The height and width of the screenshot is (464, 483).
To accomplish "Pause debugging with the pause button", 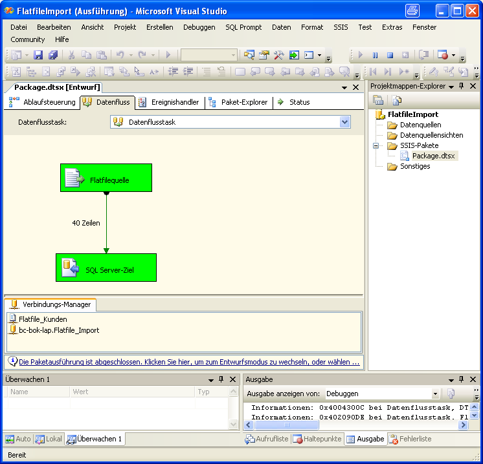I will point(375,56).
